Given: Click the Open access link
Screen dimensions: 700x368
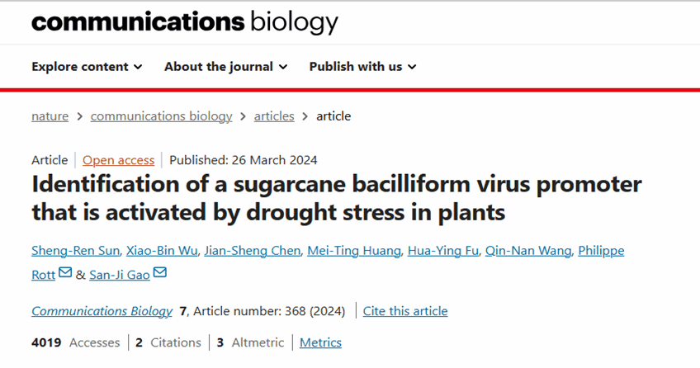Looking at the screenshot, I should click(x=118, y=160).
